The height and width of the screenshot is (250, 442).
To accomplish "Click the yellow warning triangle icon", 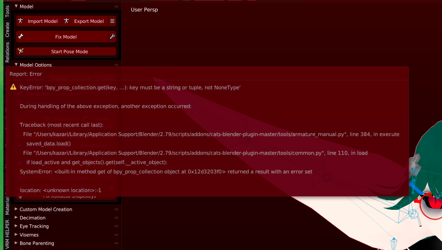I will pyautogui.click(x=13, y=87).
